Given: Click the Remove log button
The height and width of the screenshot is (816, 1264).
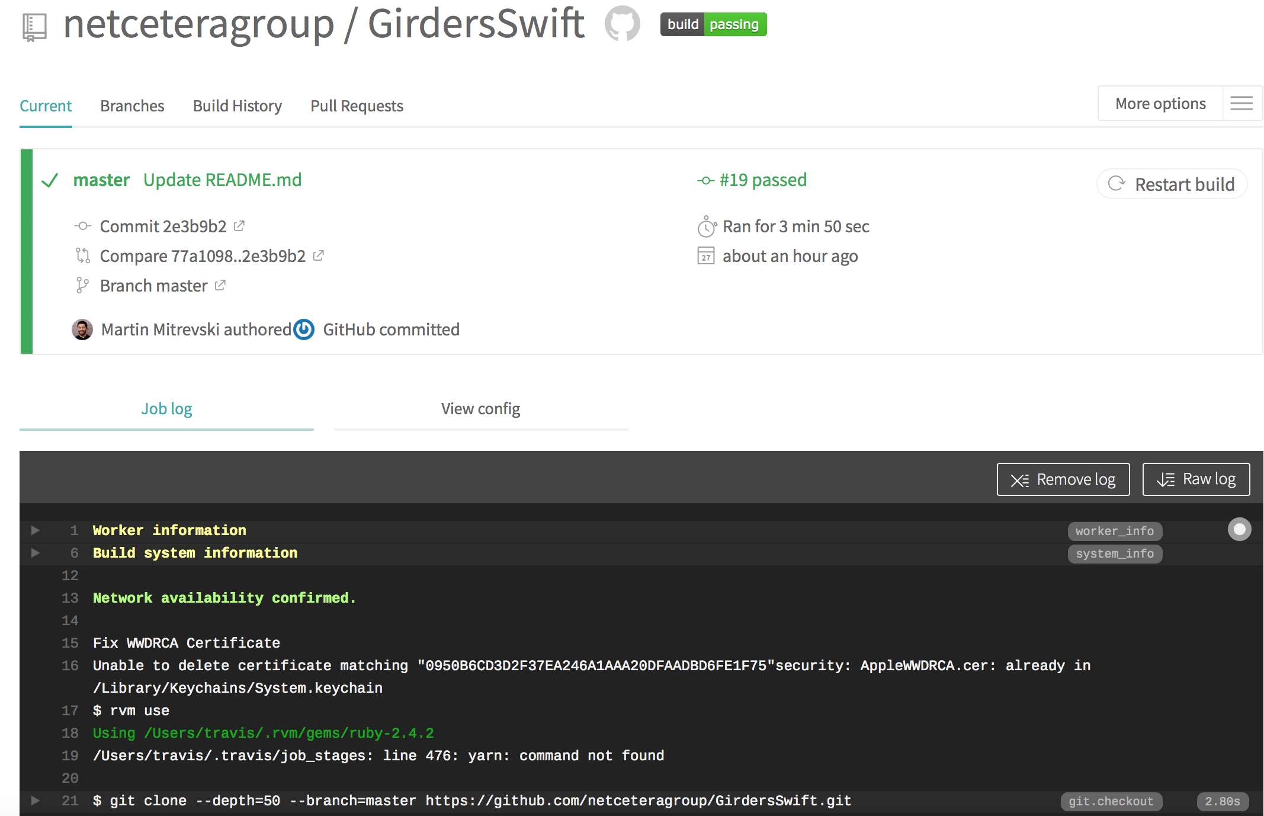Looking at the screenshot, I should point(1063,479).
